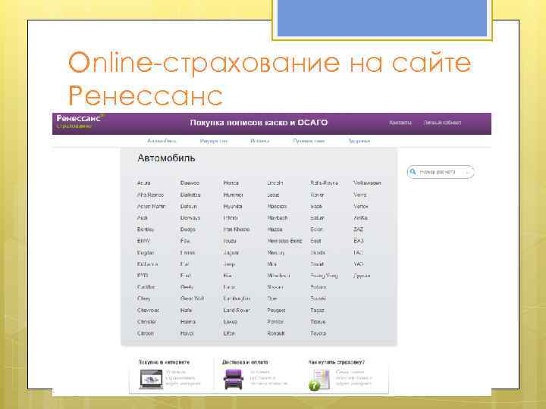Pick Chrysler in the brand list
Viewport: 546px width, 409px height.
pyautogui.click(x=147, y=322)
